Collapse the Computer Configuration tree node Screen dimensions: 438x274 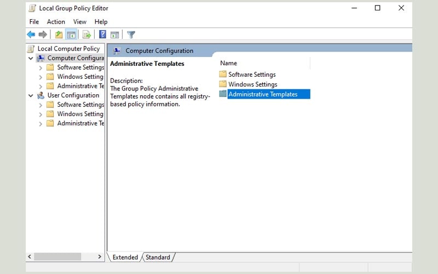pos(31,58)
